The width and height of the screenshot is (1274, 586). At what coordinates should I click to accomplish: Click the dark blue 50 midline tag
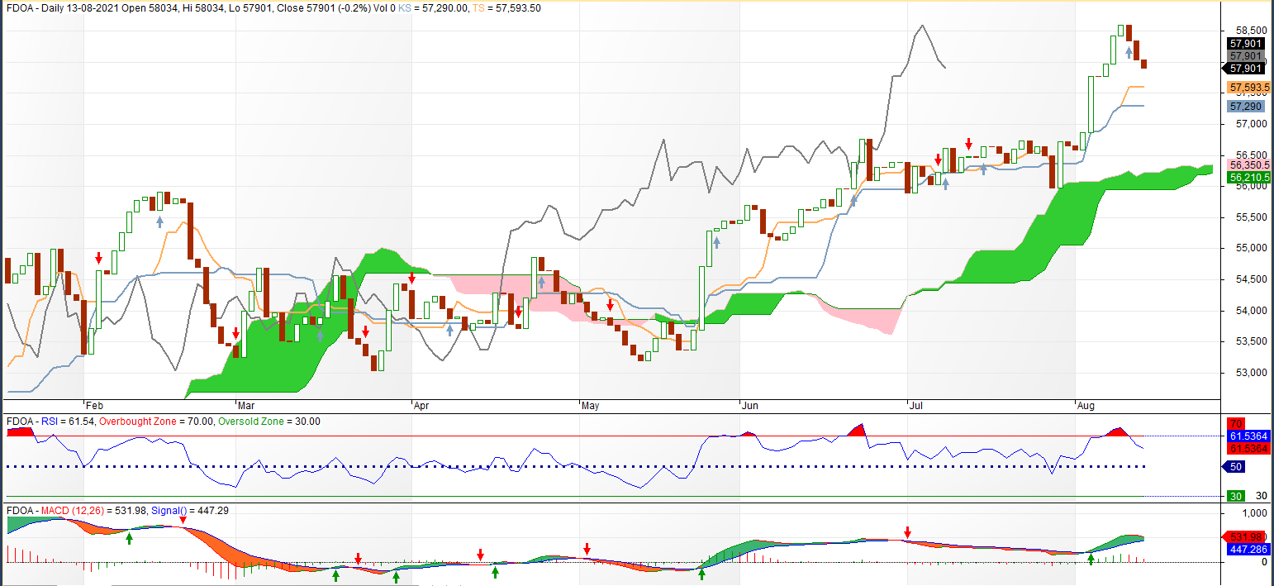tap(1234, 467)
